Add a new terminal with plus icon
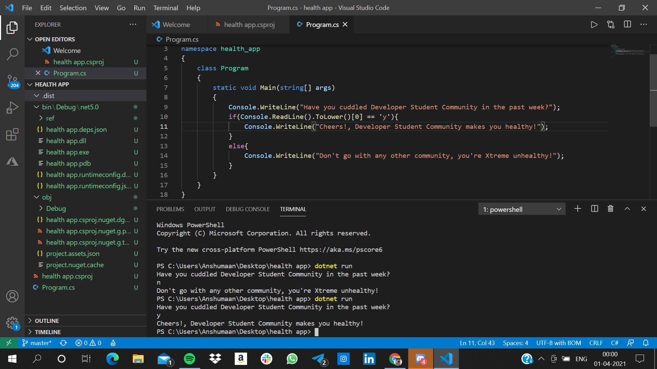The image size is (657, 369). point(578,209)
